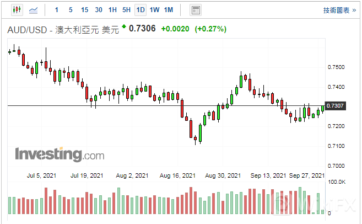Choose the 1M monthly timeframe
The image size is (362, 224).
(169, 10)
